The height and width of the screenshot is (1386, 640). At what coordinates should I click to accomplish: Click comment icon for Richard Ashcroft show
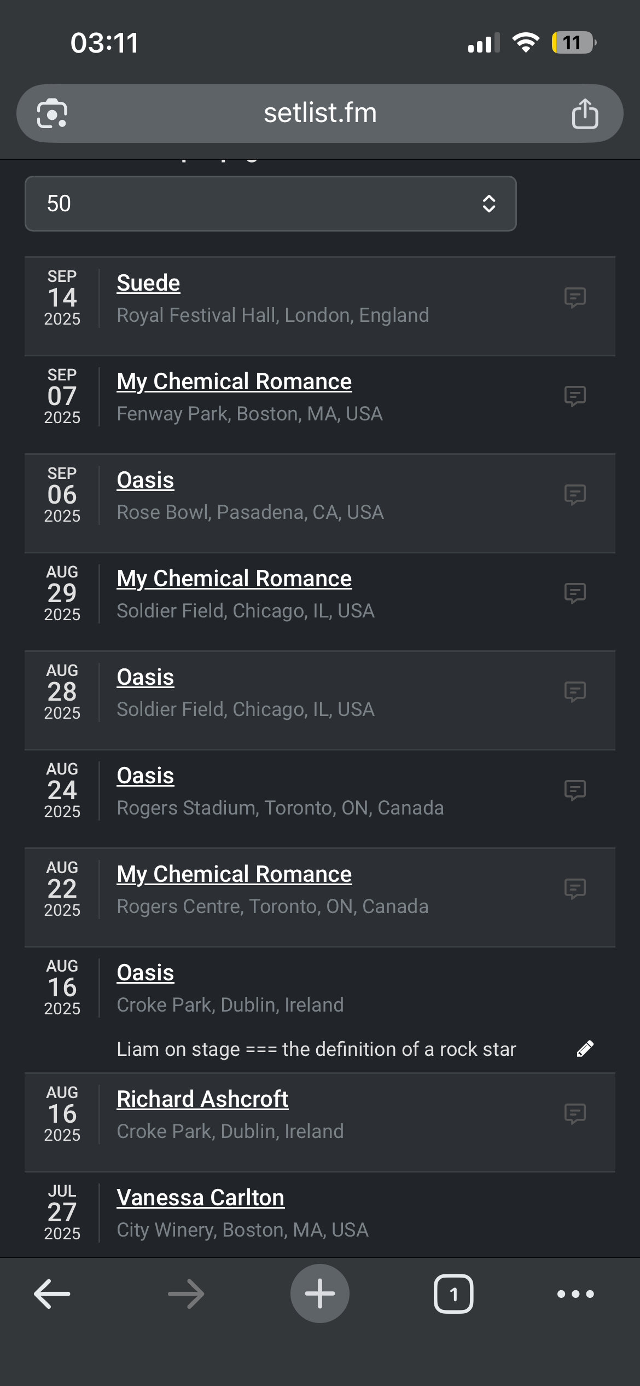tap(575, 1114)
